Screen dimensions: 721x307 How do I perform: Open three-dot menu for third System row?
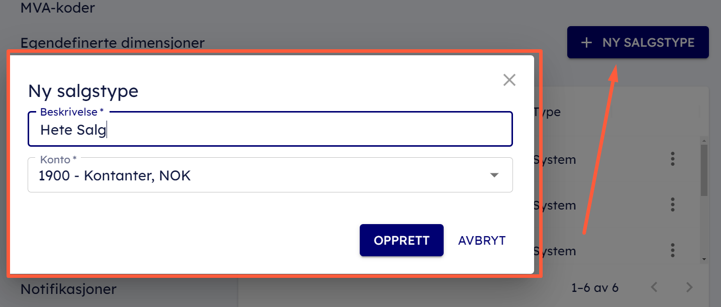672,250
